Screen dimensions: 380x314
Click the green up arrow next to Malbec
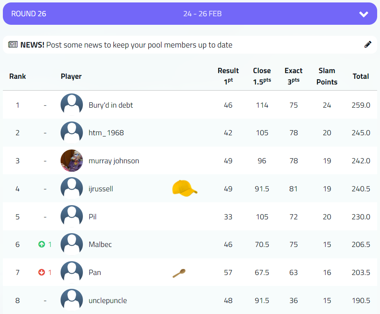pos(41,245)
